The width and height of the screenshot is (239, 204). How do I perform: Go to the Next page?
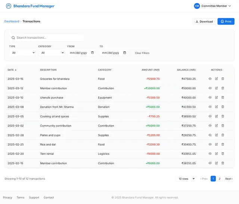(229, 179)
